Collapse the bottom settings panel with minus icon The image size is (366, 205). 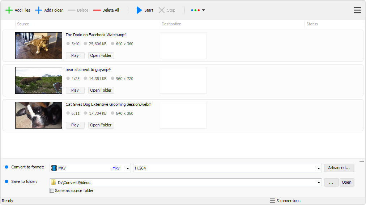(362, 162)
